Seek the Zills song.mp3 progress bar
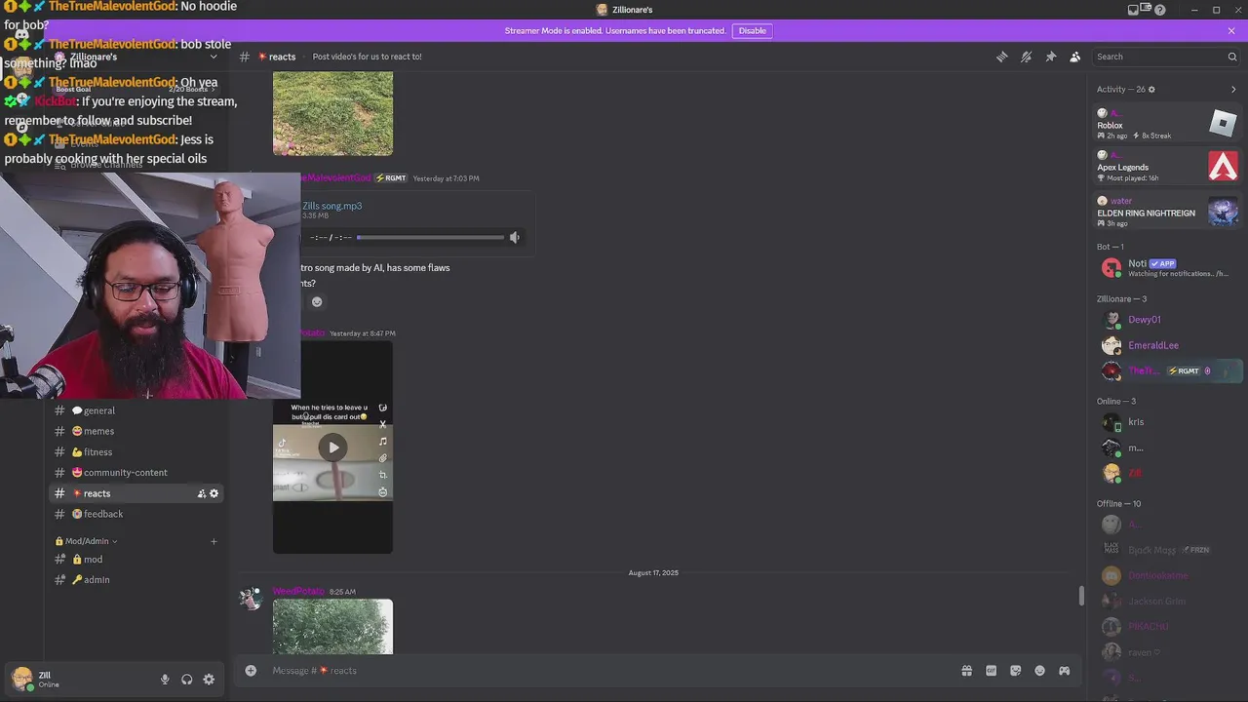 tap(430, 237)
